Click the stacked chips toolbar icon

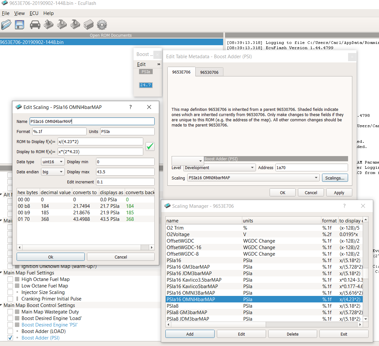tap(89, 25)
